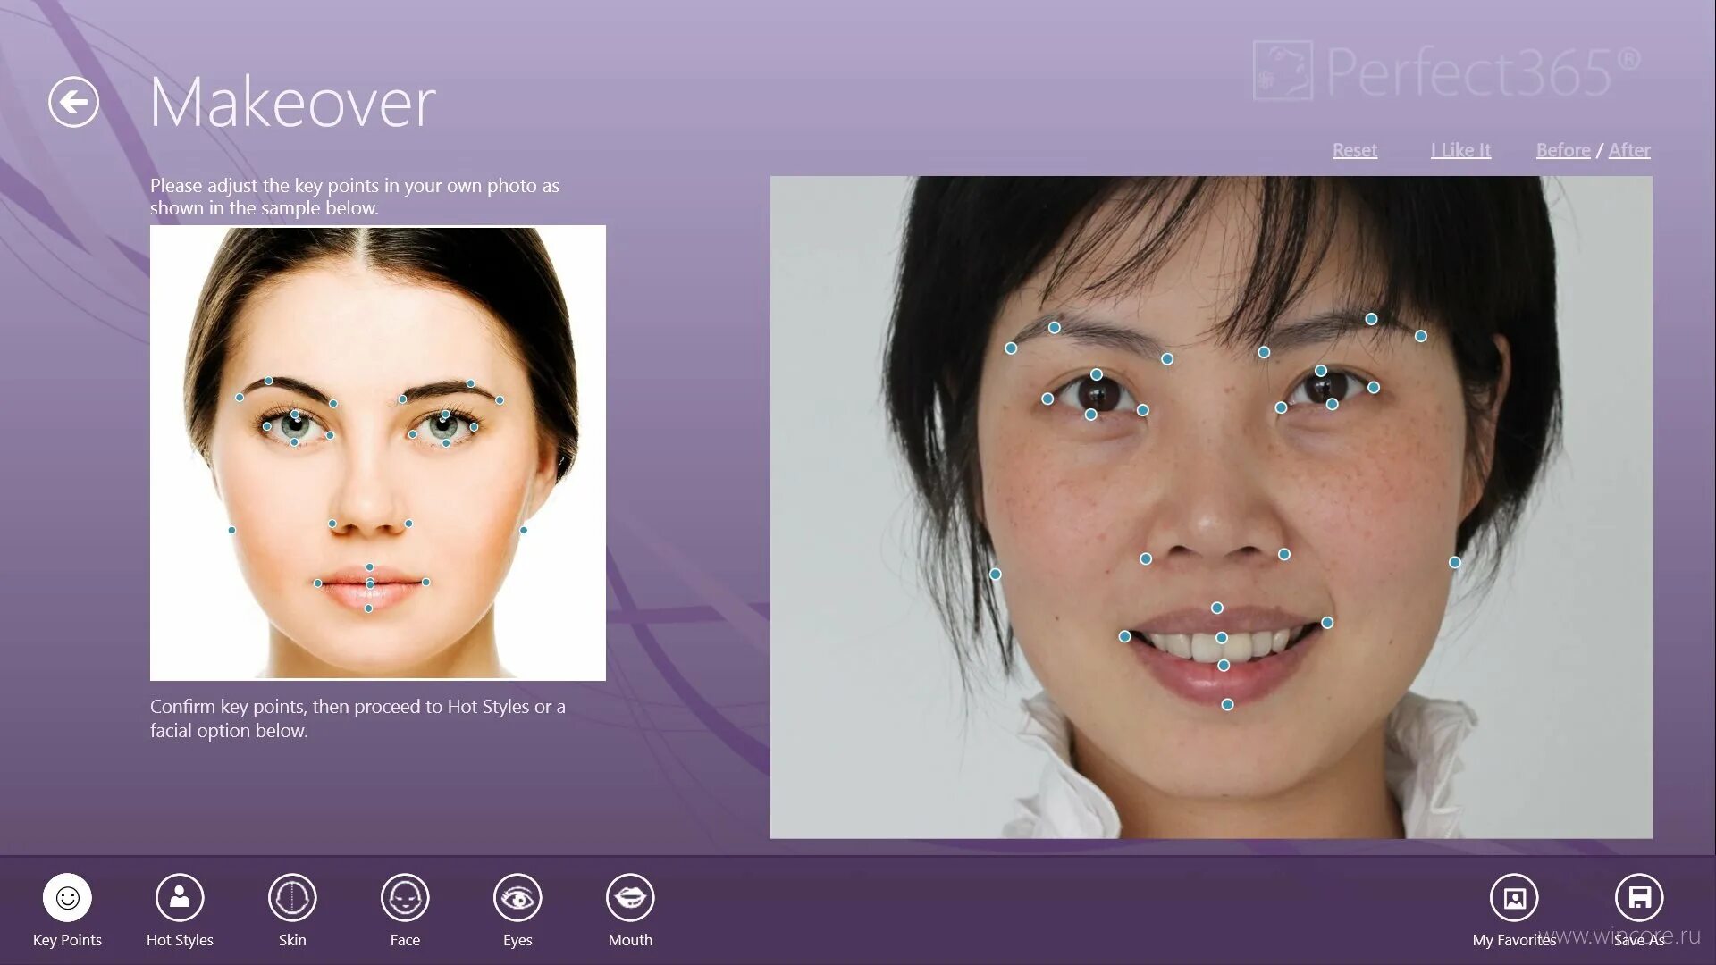Click the Reset button
Viewport: 1716px width, 965px height.
pos(1355,148)
